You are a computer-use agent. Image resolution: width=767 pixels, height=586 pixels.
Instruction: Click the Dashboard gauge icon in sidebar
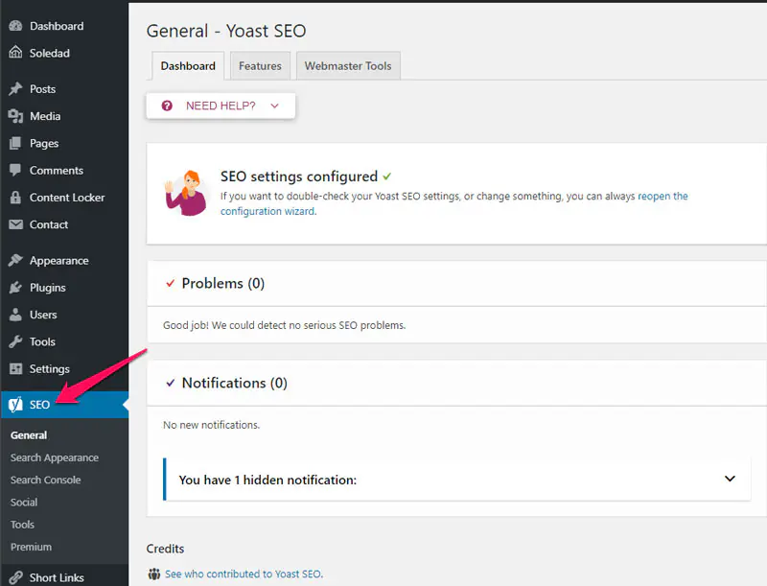pos(15,26)
